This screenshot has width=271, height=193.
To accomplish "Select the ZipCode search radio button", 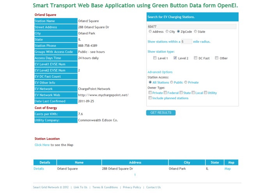I will [178, 32].
